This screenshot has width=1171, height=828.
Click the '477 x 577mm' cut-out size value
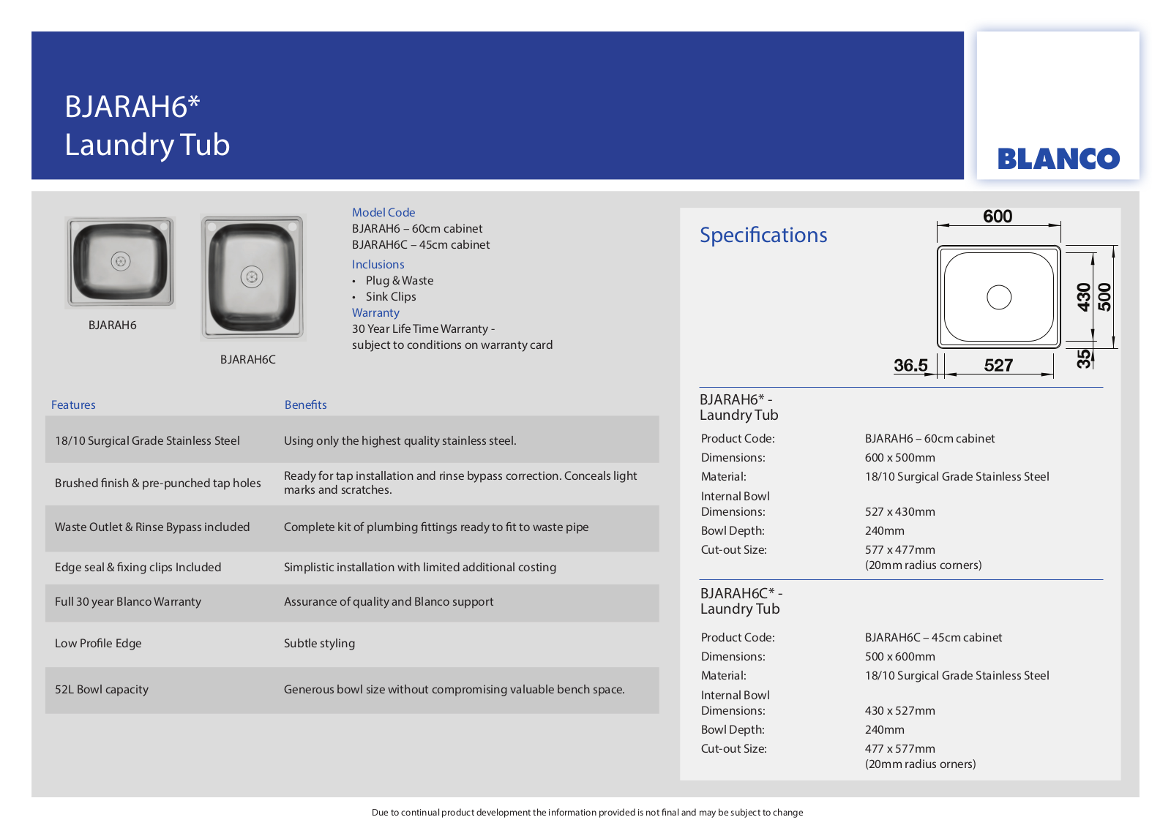coord(900,748)
